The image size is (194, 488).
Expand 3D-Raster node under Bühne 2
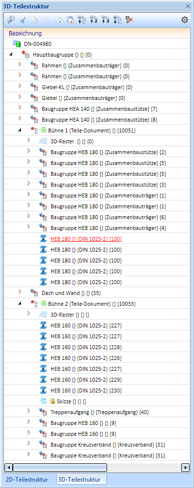[29, 313]
